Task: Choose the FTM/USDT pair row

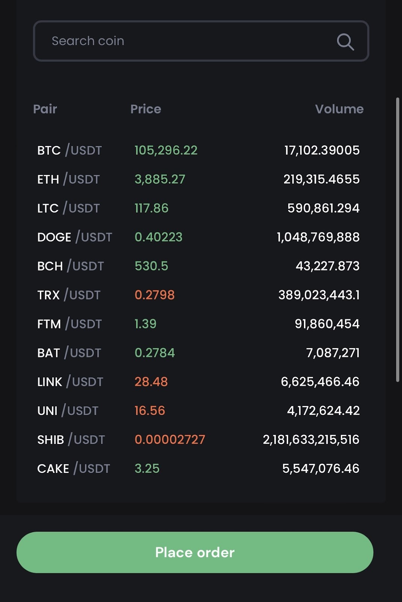Action: [x=70, y=324]
